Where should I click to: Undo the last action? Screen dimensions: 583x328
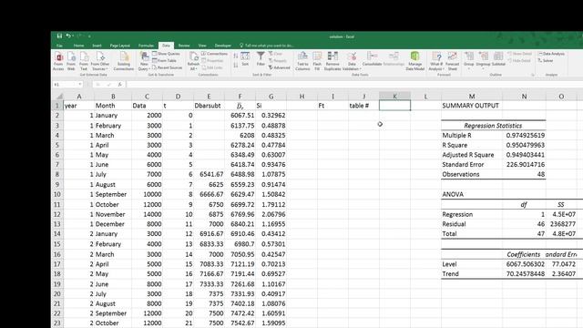coord(68,36)
